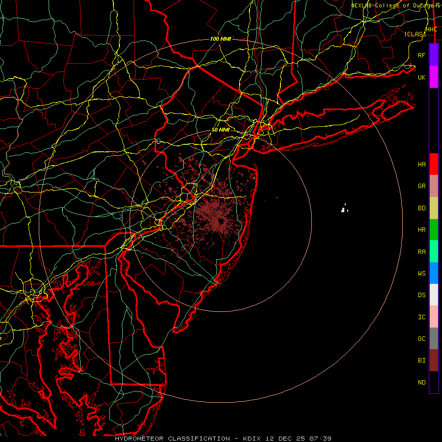Click the KDIX radar site center of the brown echoes
Viewport: 442px width, 442px height.
click(221, 221)
